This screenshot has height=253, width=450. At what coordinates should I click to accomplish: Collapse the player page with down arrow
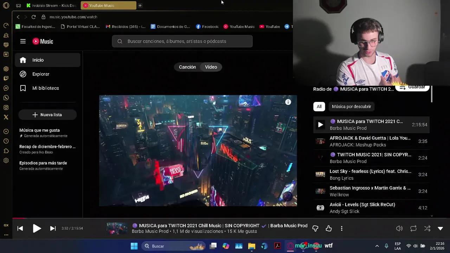[x=441, y=228]
